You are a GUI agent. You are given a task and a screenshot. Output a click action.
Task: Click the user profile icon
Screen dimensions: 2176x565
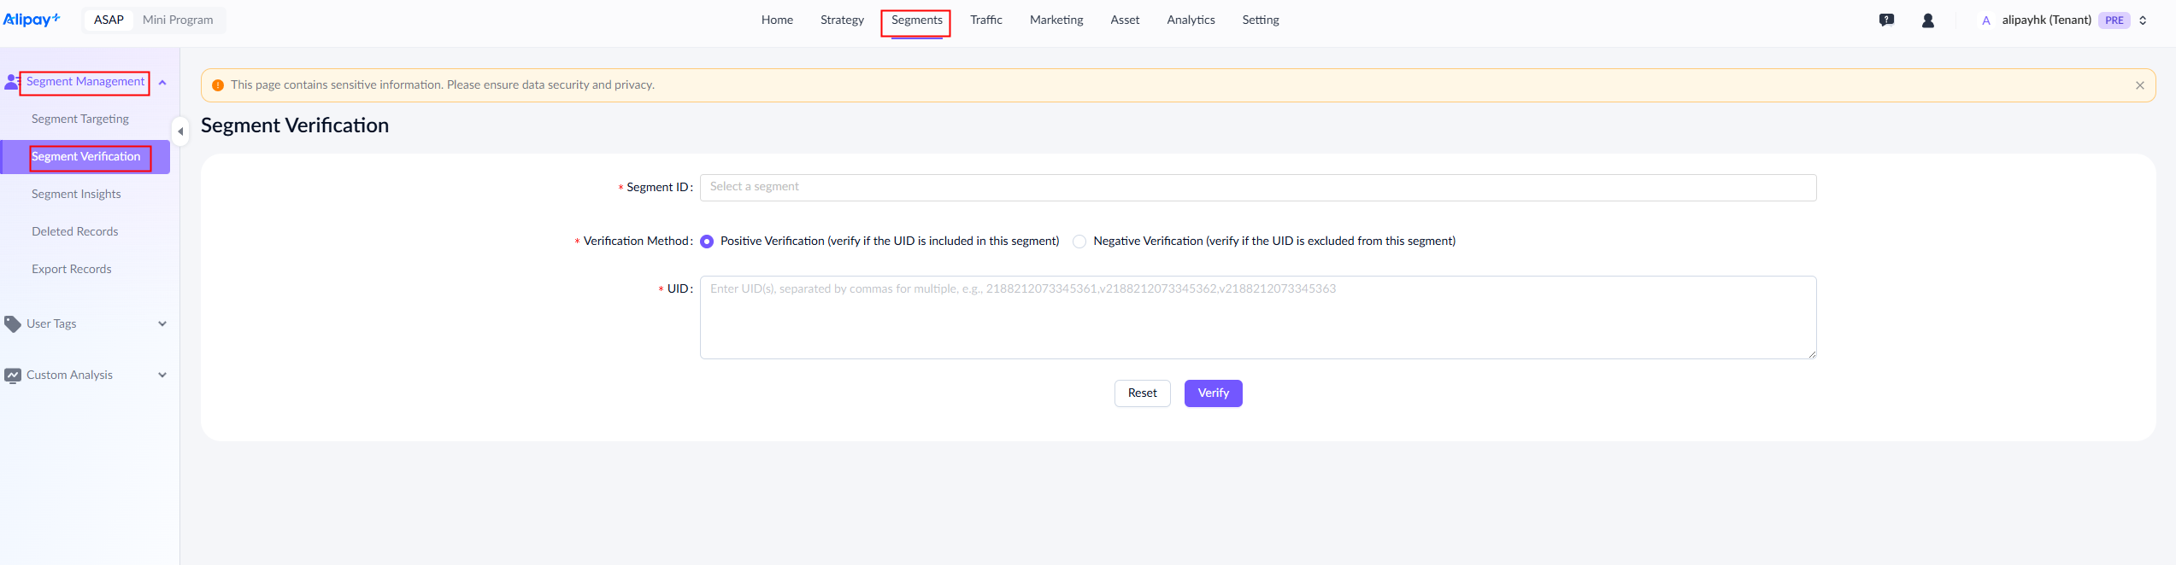[1927, 20]
